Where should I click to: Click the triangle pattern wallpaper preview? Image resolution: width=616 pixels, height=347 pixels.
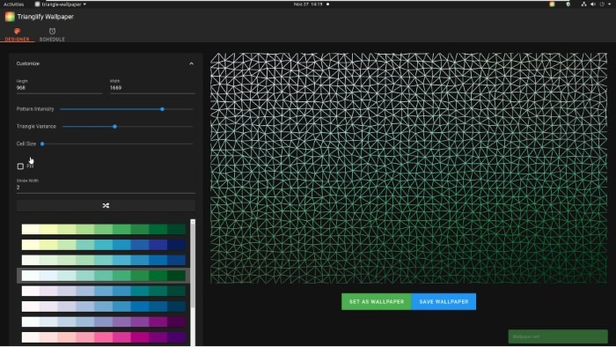(408, 168)
